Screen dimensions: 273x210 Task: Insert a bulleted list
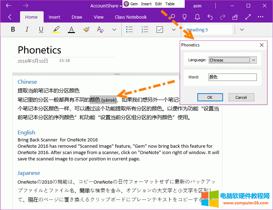coord(129,30)
